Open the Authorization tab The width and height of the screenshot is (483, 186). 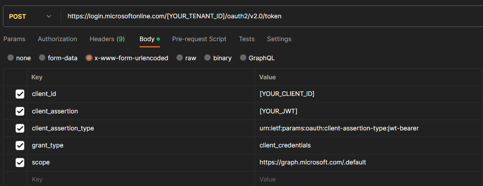click(57, 39)
